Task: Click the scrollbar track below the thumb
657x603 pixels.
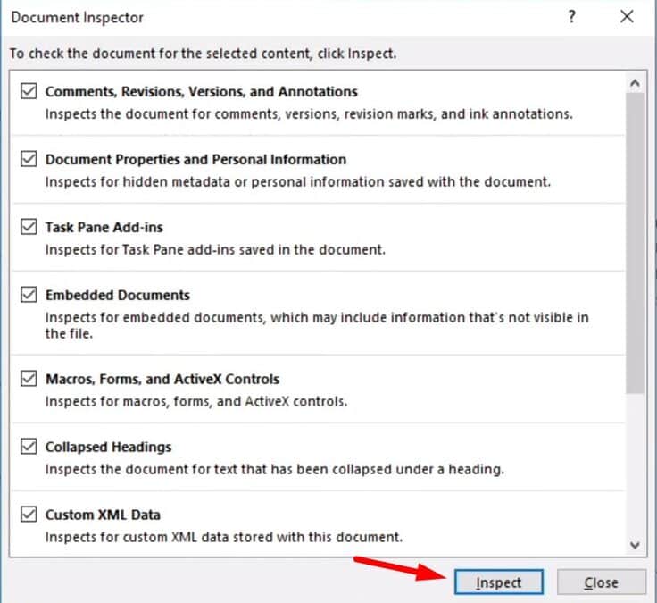Action: (635, 465)
